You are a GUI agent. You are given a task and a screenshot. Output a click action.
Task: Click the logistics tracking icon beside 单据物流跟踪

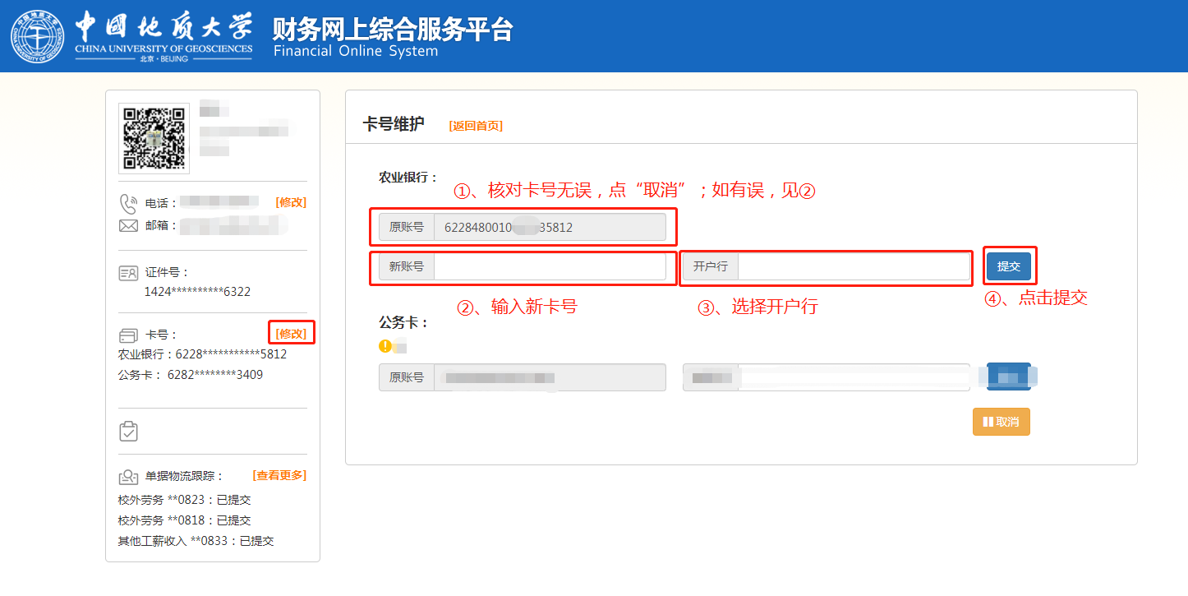[x=128, y=476]
